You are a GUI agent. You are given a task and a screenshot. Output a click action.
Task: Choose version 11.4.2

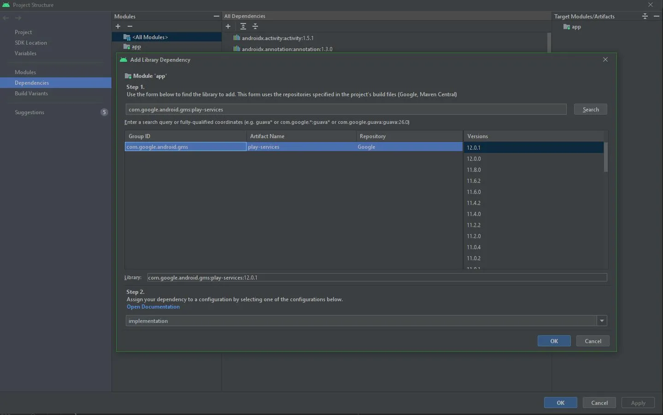[x=534, y=203]
